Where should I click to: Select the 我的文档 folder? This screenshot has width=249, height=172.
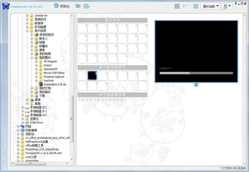tap(45, 88)
